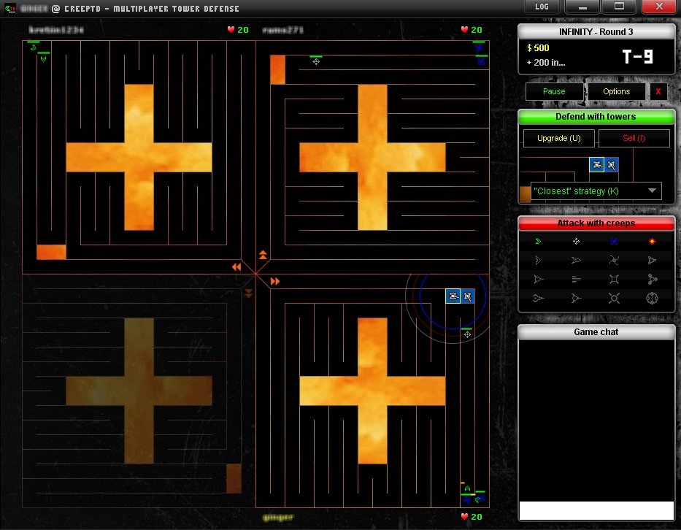Click the red X quit button
Viewport: 681px width, 530px height.
tap(658, 91)
